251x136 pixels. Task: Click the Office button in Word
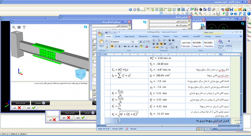pos(100,34)
